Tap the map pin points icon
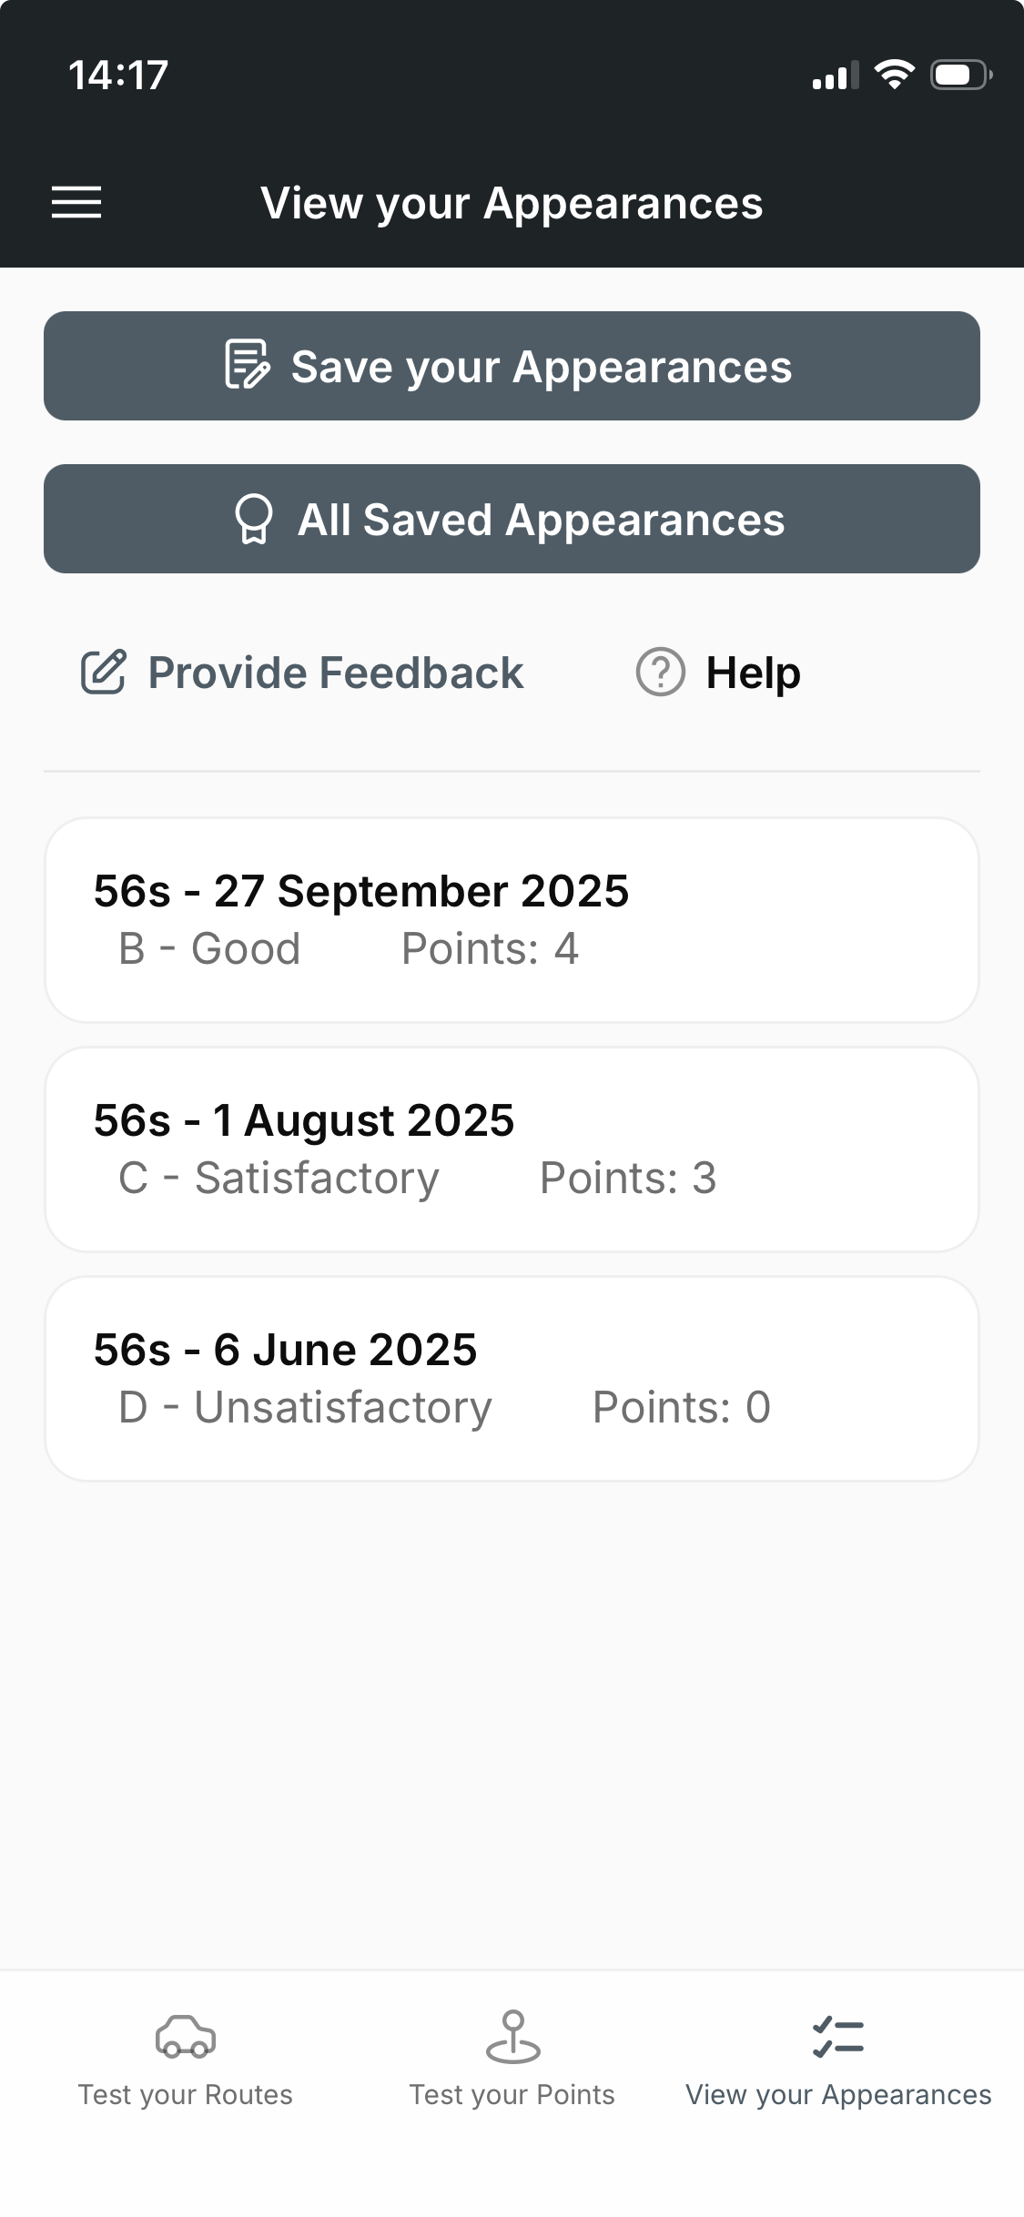The height and width of the screenshot is (2217, 1024). (512, 2037)
